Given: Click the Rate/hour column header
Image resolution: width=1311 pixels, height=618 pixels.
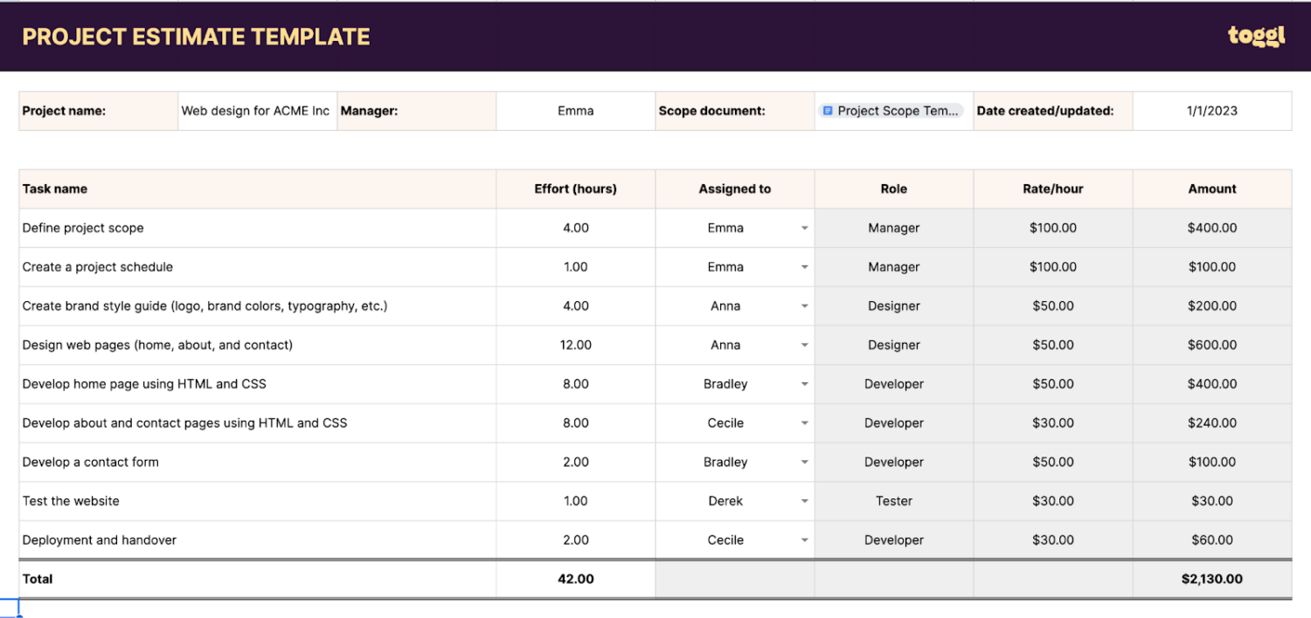Looking at the screenshot, I should pos(1052,189).
